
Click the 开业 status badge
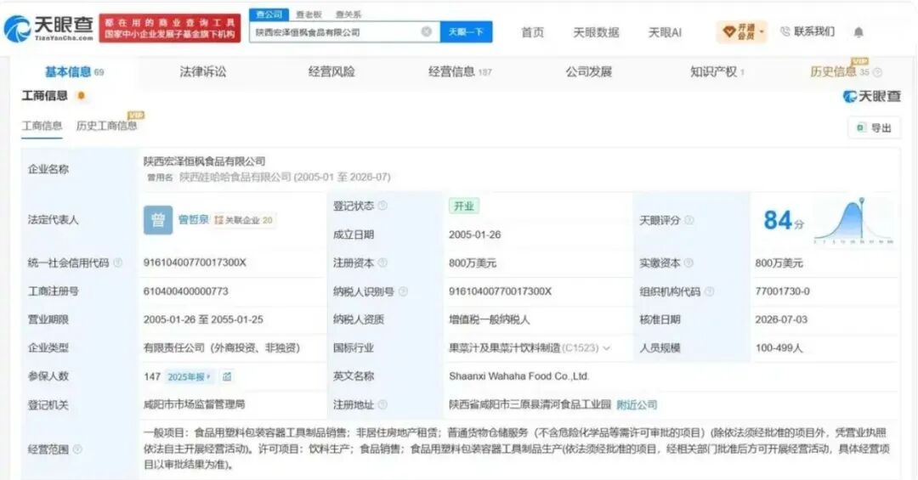(x=463, y=206)
